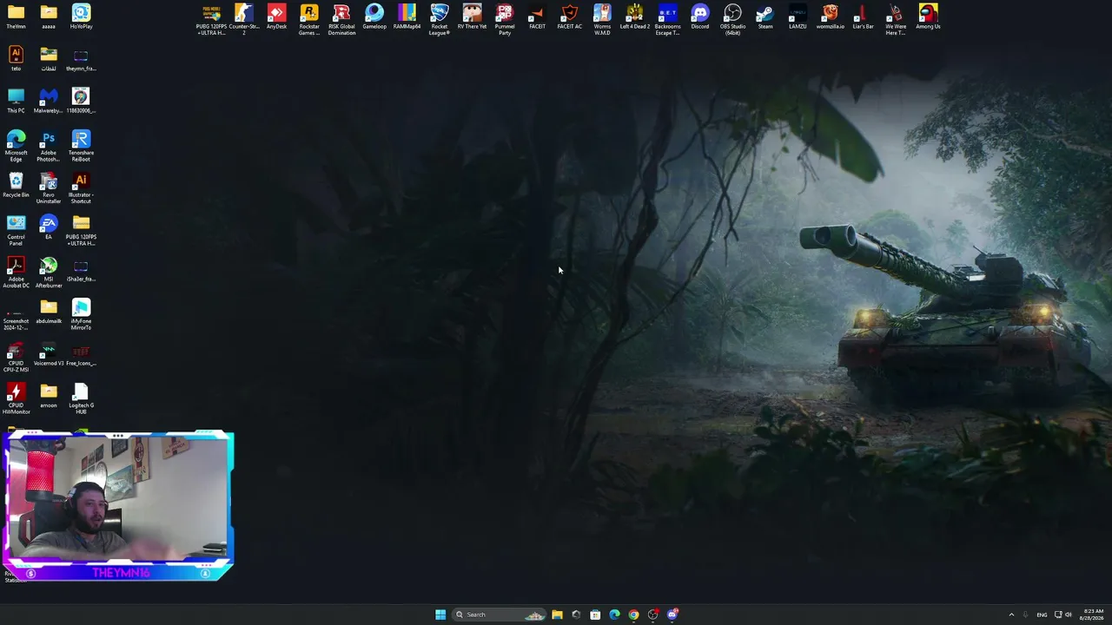
Task: Click the Illustrator - Shortcut icon
Action: 81,188
